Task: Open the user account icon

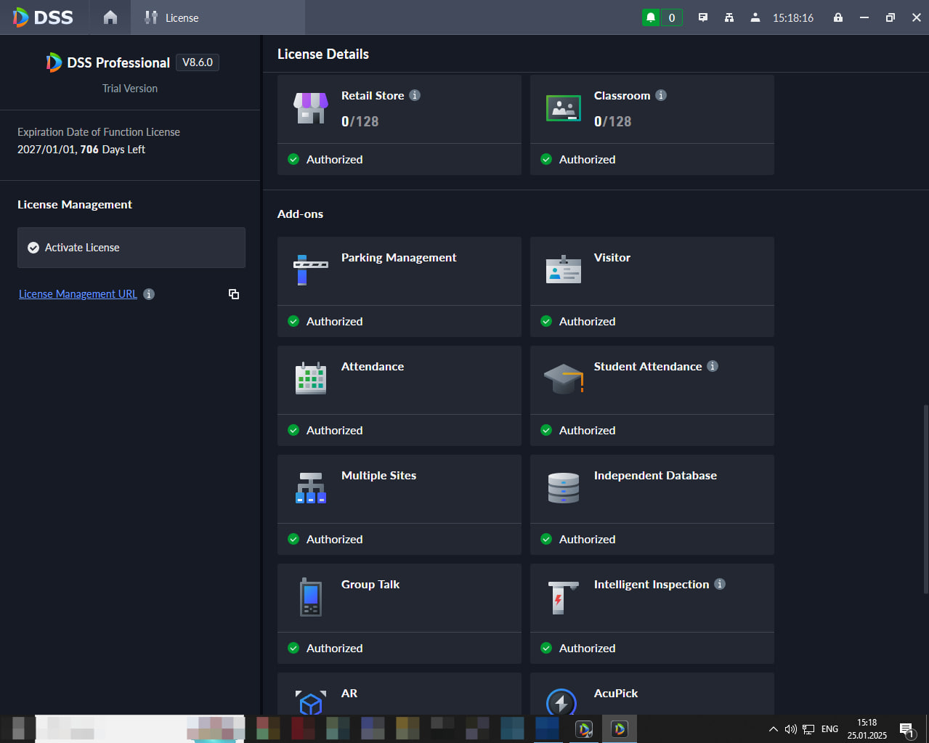Action: pos(755,17)
